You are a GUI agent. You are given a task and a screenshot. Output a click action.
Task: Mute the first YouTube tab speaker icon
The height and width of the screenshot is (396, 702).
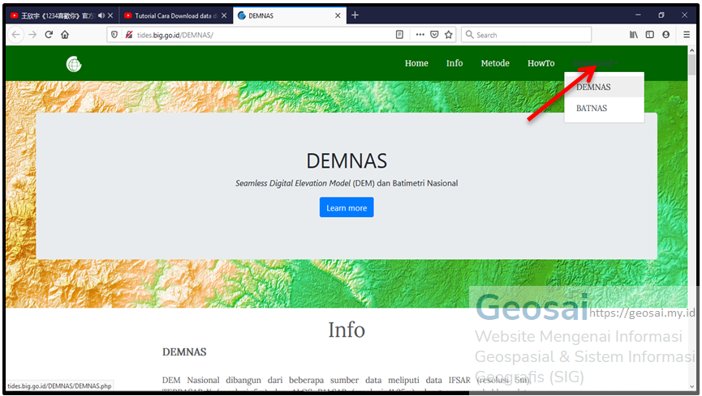(101, 15)
